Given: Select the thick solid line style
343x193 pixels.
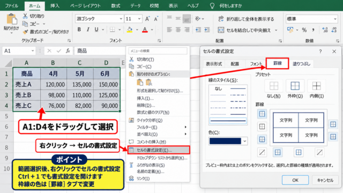Looking at the screenshot, I should pyautogui.click(x=228, y=121).
